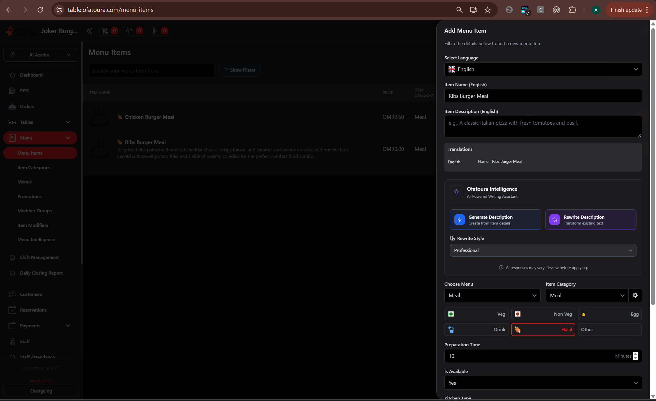This screenshot has height=401, width=656.
Task: Increase preparation time with stepper arrow
Action: tap(635, 354)
